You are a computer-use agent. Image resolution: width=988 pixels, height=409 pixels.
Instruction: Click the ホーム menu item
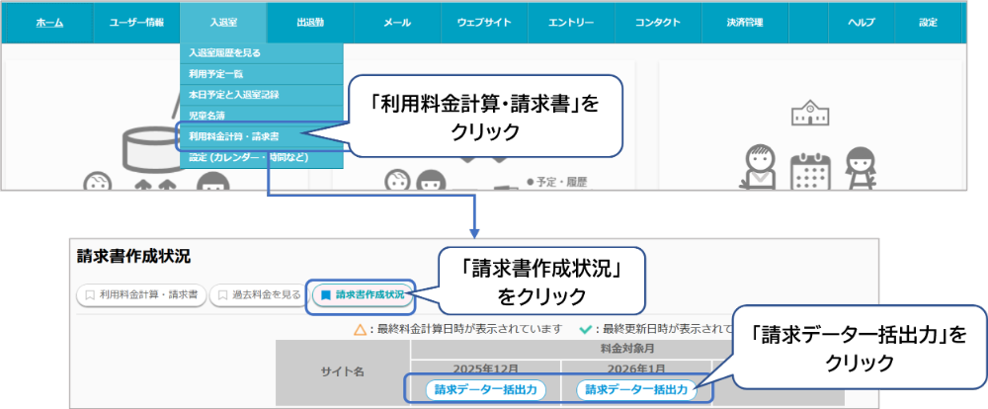pyautogui.click(x=49, y=23)
